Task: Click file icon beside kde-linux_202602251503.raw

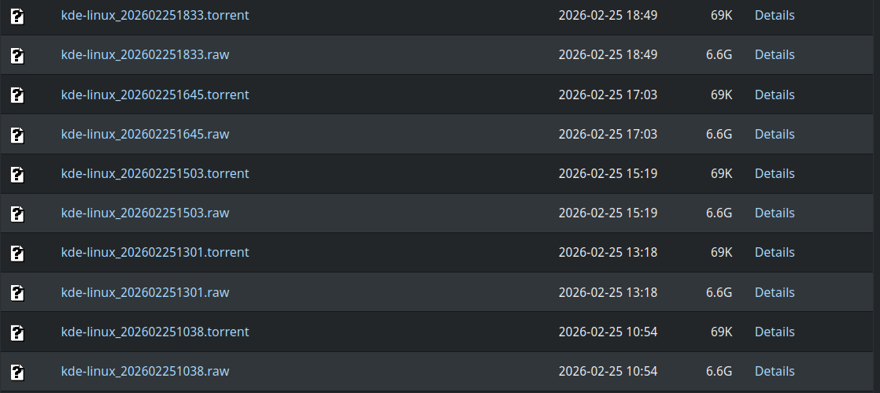Action: pyautogui.click(x=17, y=213)
